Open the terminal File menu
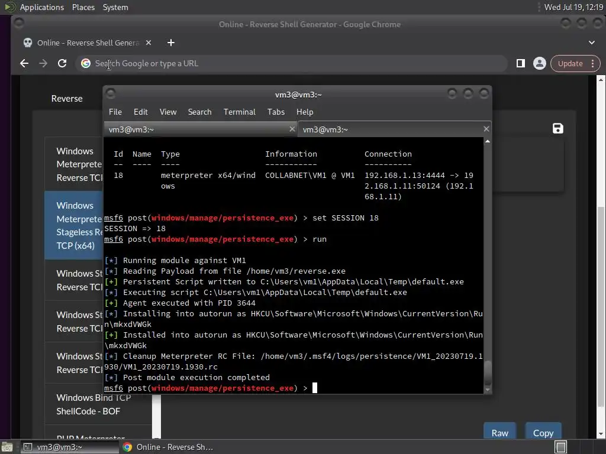The height and width of the screenshot is (454, 606). 115,112
